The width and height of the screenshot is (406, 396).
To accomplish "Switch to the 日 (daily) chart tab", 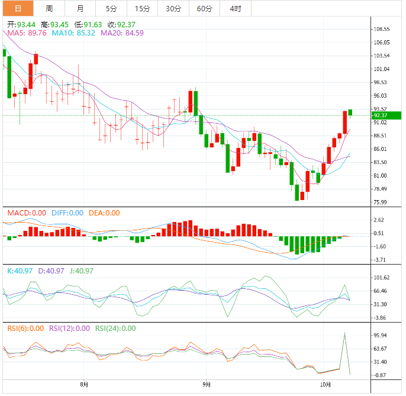I will tap(18, 8).
